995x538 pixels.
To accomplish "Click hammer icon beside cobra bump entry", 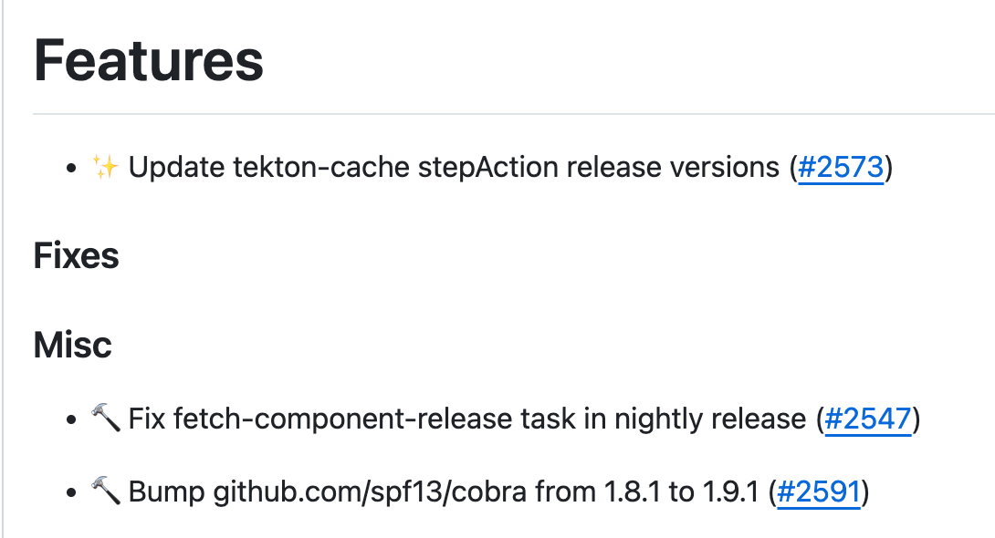I will click(x=105, y=492).
